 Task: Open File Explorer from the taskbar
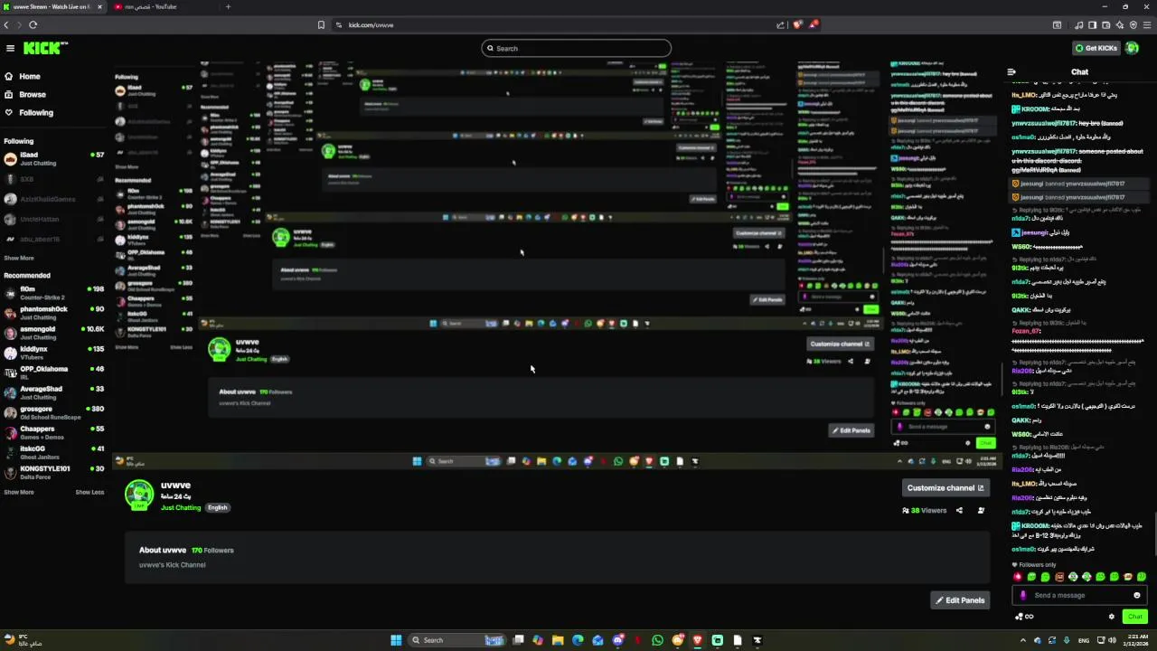click(x=558, y=640)
